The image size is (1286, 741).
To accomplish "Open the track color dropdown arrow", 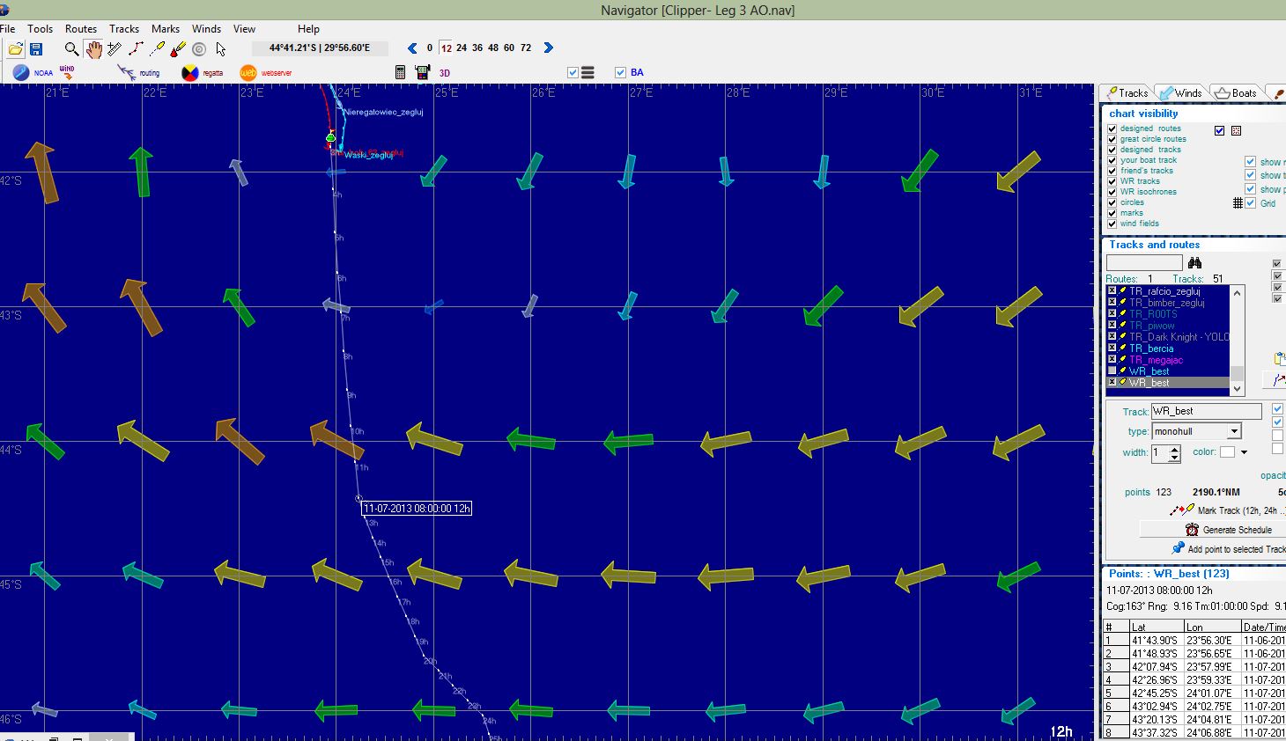I will [x=1244, y=452].
